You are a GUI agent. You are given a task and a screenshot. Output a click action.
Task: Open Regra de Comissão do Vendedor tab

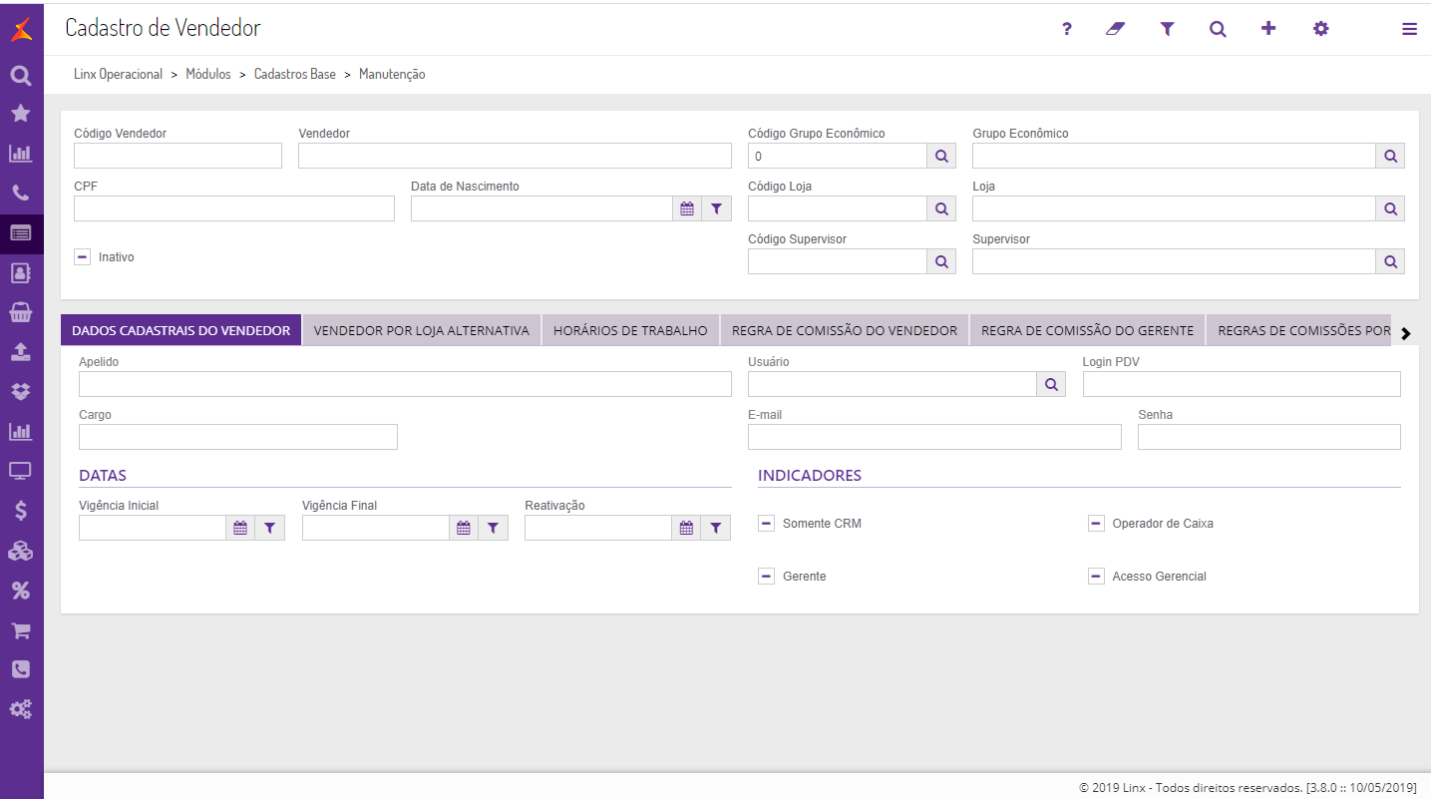tap(844, 330)
